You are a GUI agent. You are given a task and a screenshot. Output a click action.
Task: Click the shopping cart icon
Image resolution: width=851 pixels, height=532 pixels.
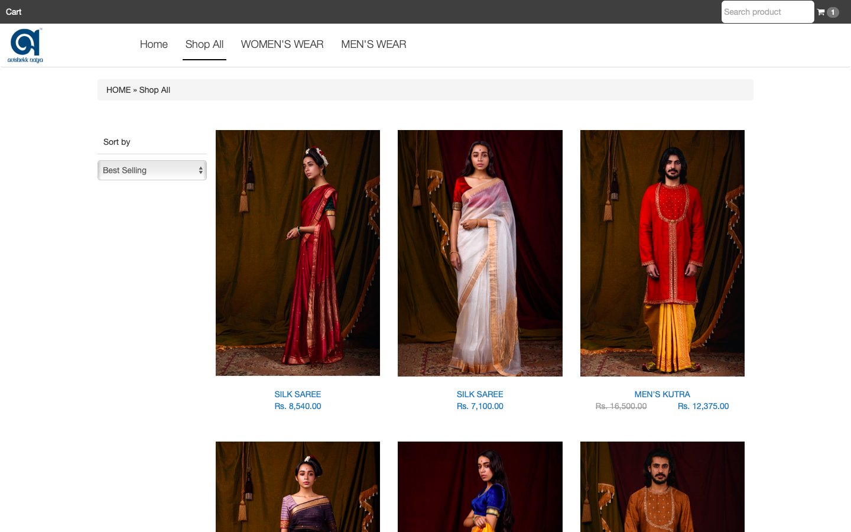821,12
